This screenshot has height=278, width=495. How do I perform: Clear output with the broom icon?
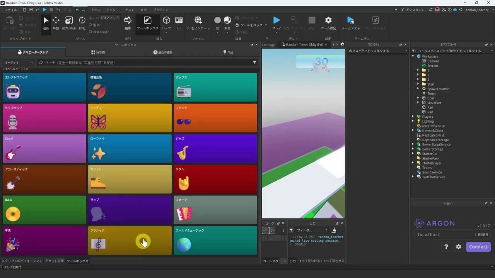(334, 230)
